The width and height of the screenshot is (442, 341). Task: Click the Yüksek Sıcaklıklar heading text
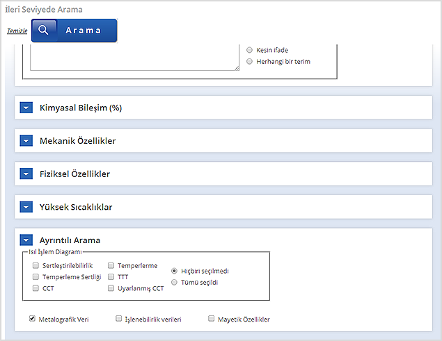(76, 207)
